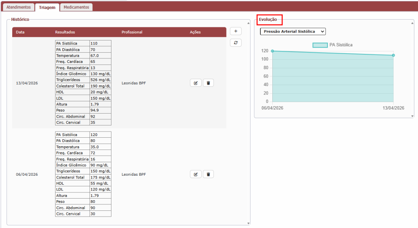This screenshot has width=418, height=228.
Task: Refresh the Histórico list
Action: (236, 42)
